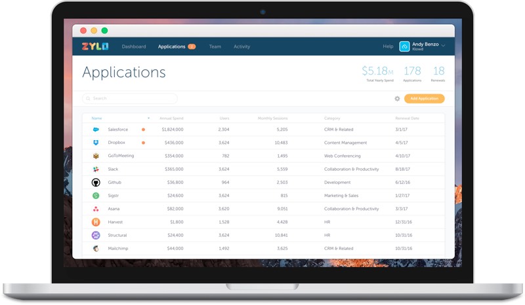
Task: Click the Slack app icon
Action: tap(96, 169)
